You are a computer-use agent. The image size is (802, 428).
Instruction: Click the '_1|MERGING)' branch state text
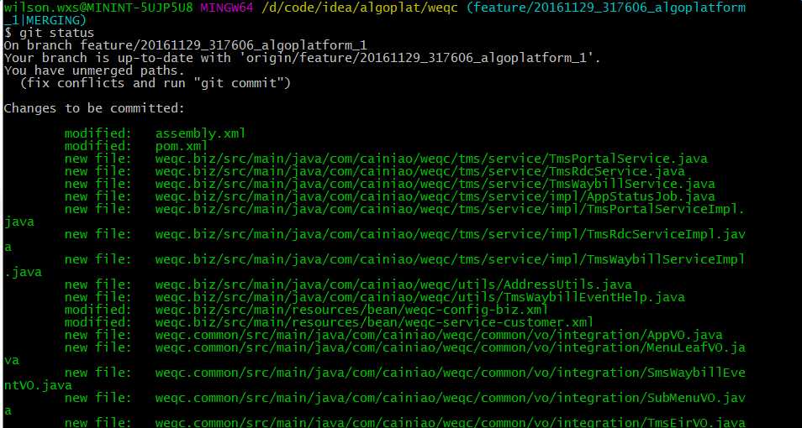[45, 20]
